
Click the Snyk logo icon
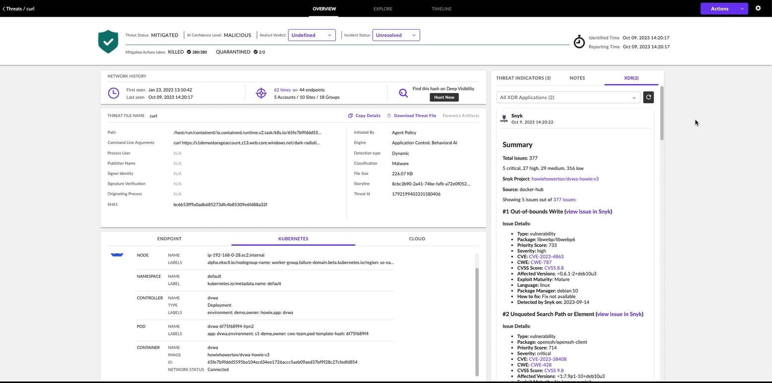tap(504, 119)
